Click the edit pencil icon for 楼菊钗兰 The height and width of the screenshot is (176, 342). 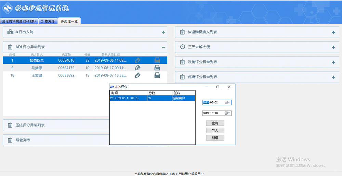tap(137, 60)
